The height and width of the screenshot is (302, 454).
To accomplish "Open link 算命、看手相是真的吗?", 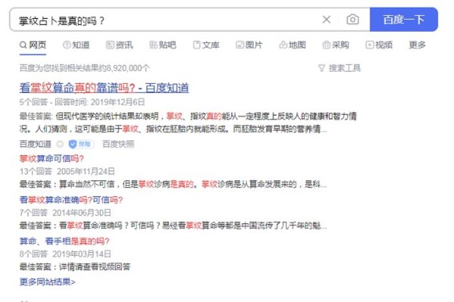I will [64, 241].
